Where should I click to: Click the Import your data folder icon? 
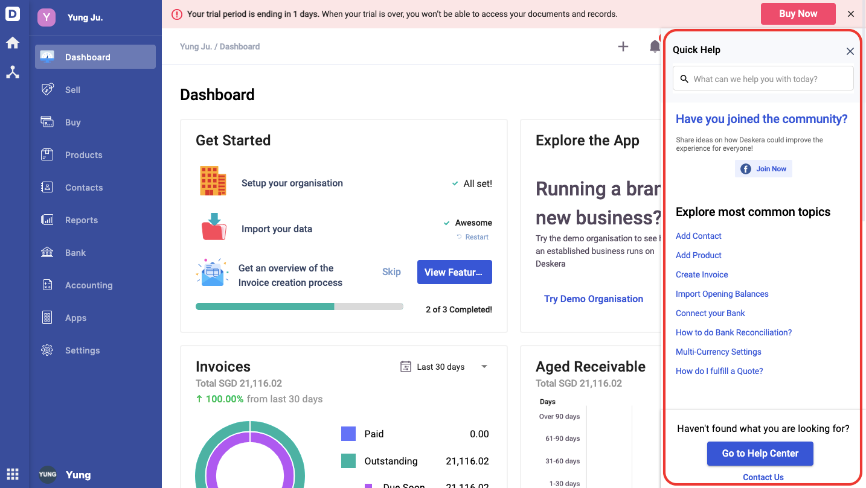[214, 227]
